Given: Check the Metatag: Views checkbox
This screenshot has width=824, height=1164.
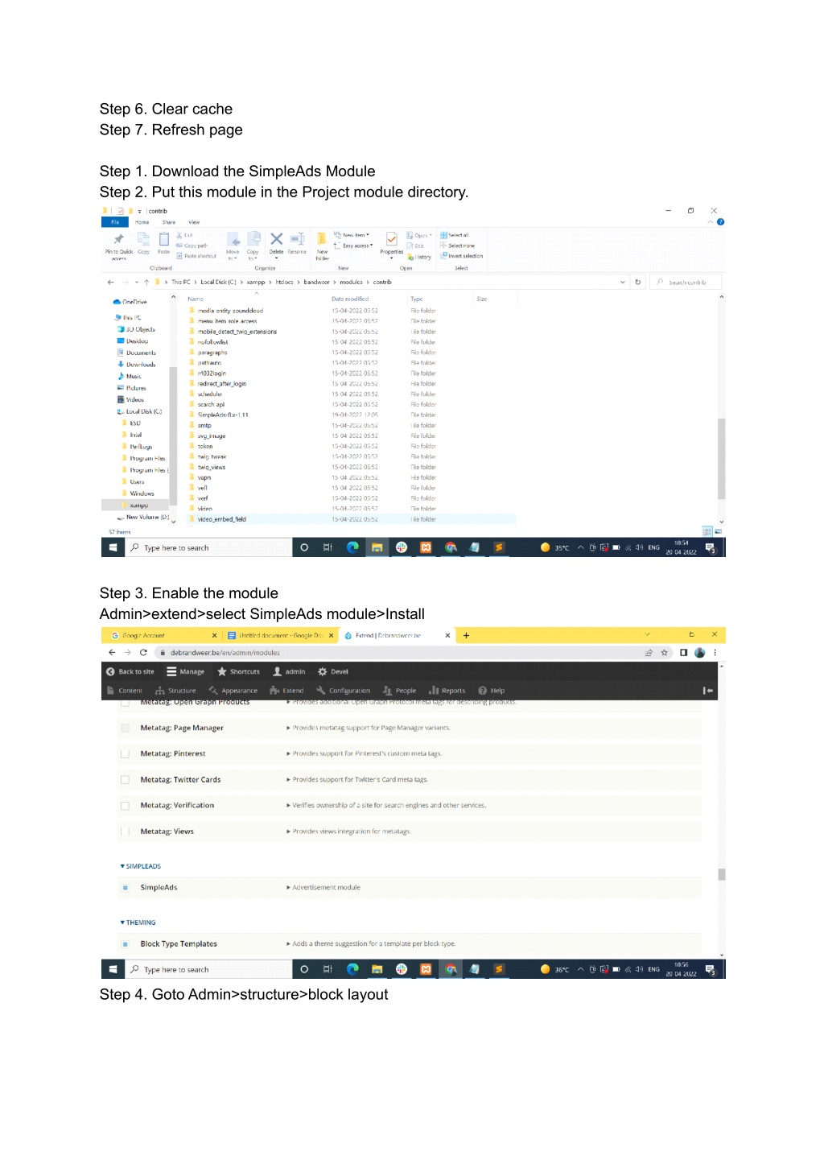Looking at the screenshot, I should [x=125, y=831].
